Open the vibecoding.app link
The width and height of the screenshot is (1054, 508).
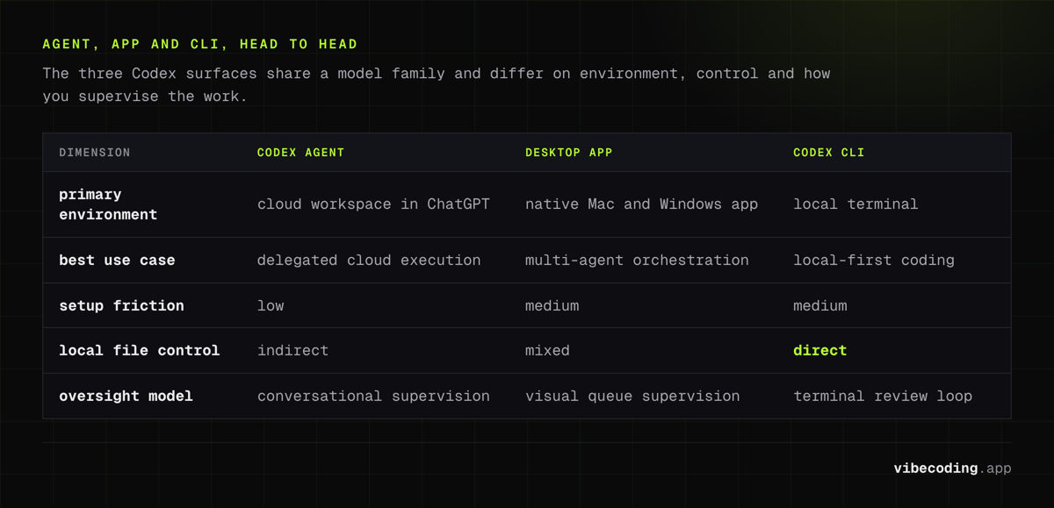tap(952, 469)
